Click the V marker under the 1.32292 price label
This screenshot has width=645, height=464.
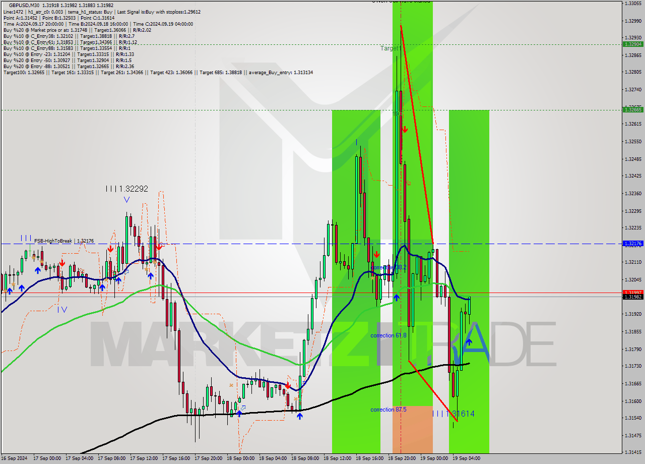(x=126, y=200)
